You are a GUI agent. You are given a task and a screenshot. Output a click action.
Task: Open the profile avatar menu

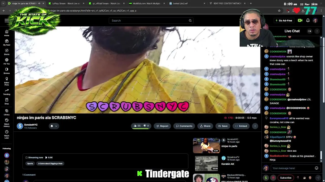(315, 20)
